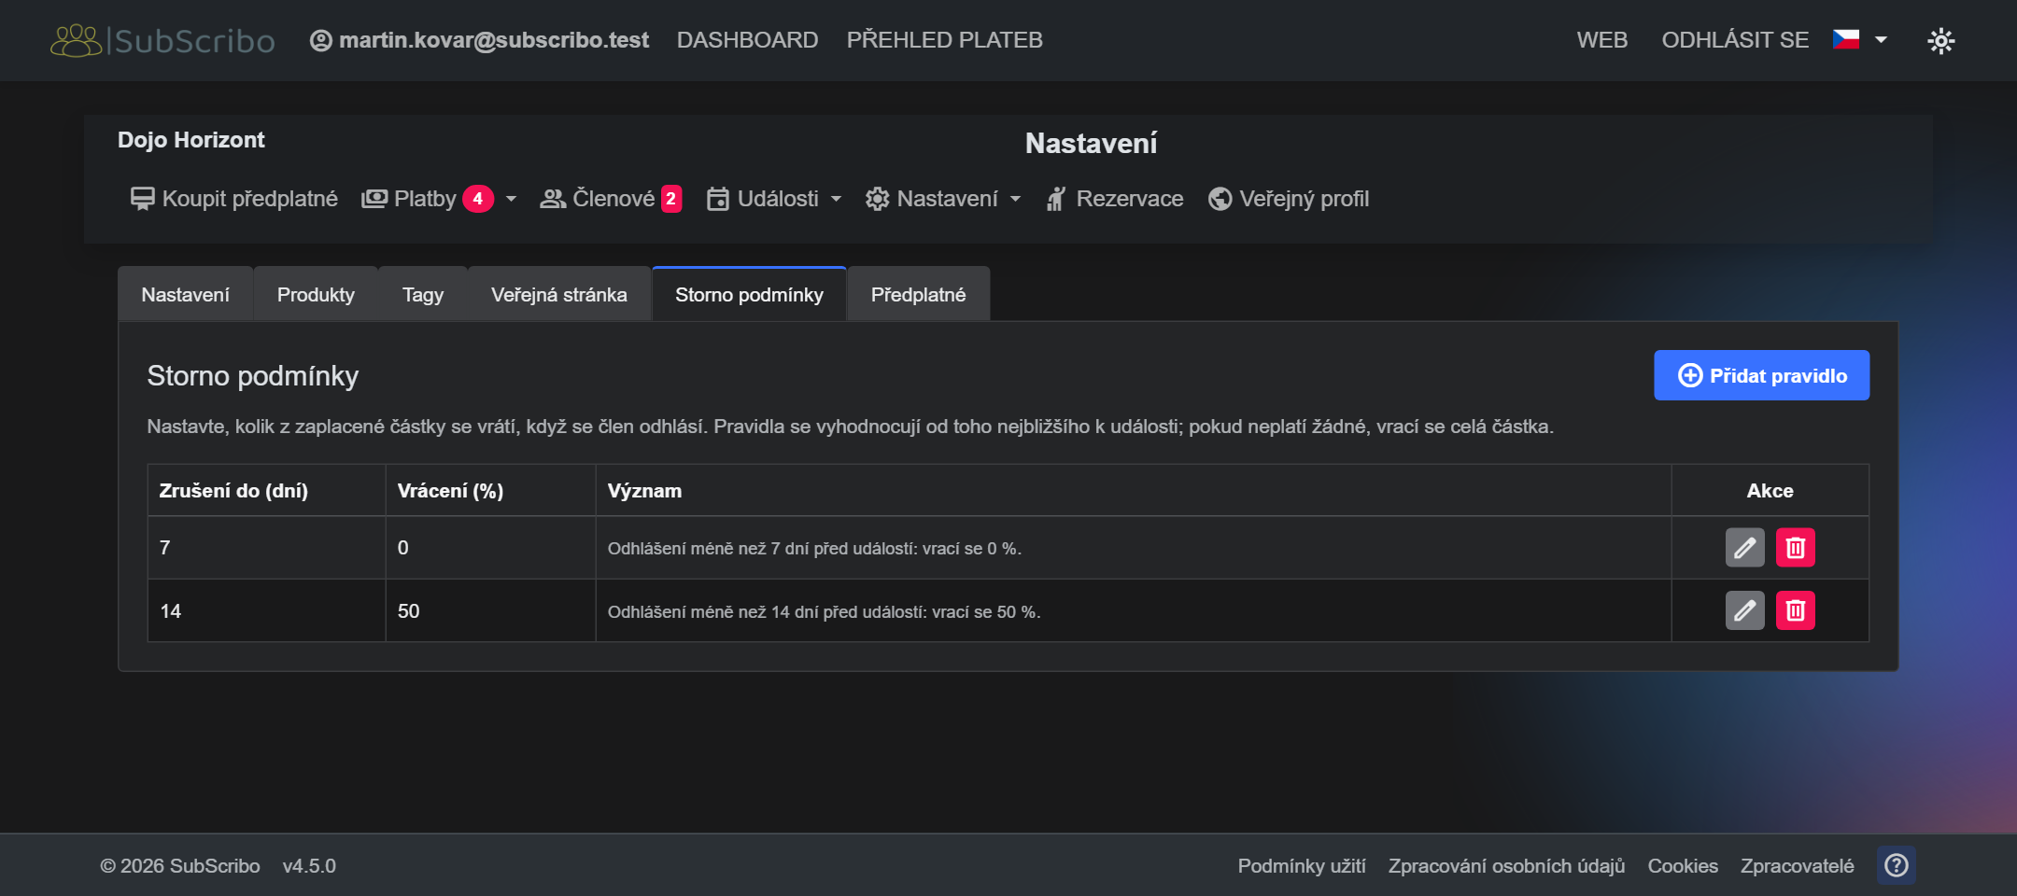Switch to the Produkty tab
2017x896 pixels.
pyautogui.click(x=316, y=295)
